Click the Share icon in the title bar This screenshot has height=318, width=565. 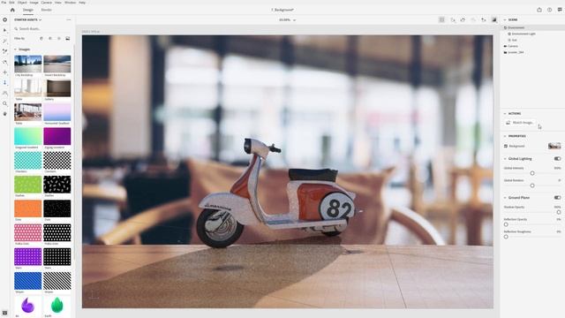(539, 10)
